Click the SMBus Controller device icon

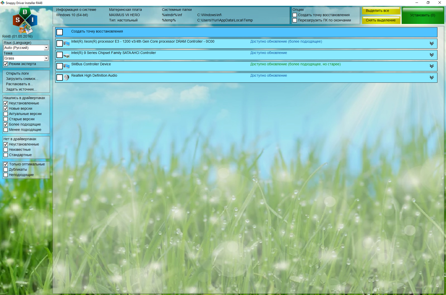tap(67, 66)
